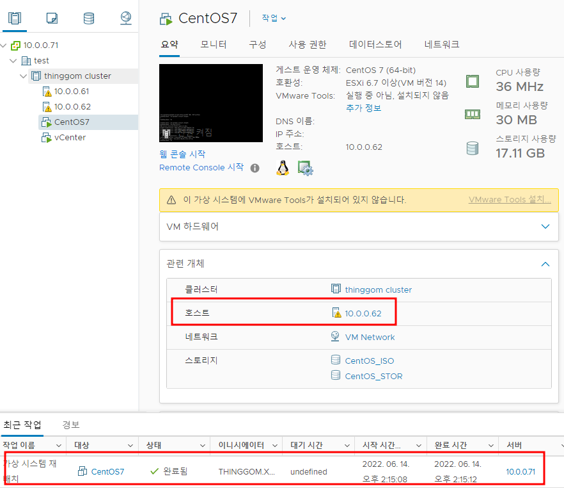Switch to the 구성 tab
Image resolution: width=564 pixels, height=488 pixels.
(258, 44)
